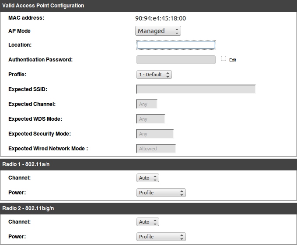The image size is (297, 248).
Task: Expand the Radio 2 Power dropdown
Action: (x=161, y=237)
